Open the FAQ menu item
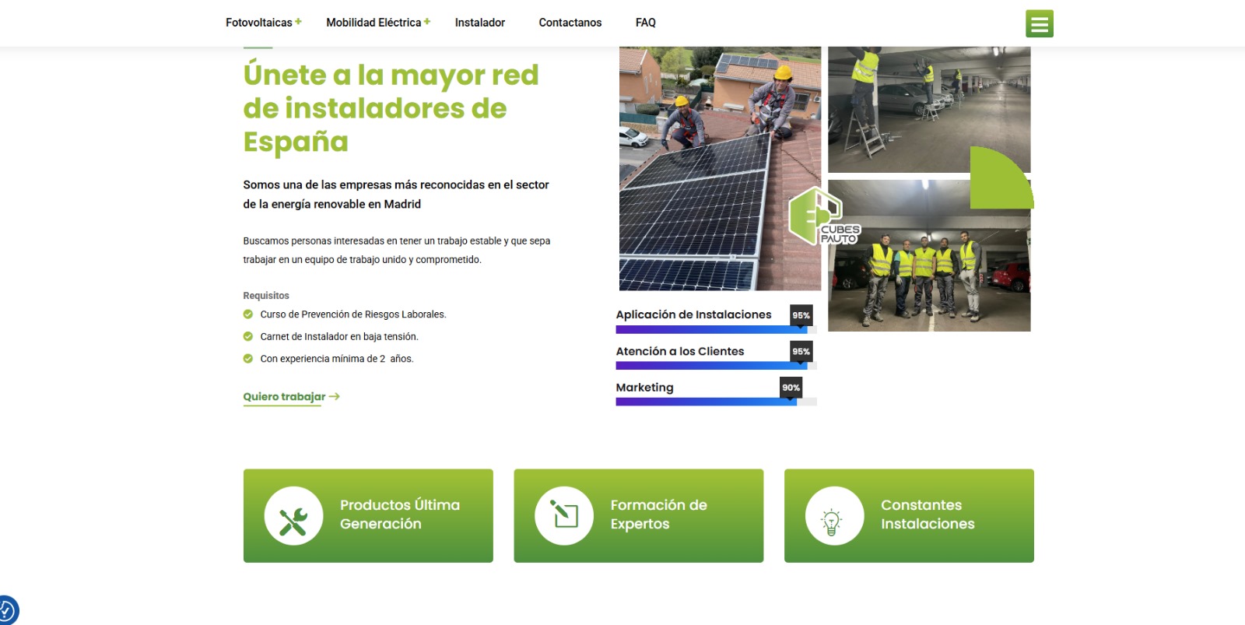 [646, 23]
